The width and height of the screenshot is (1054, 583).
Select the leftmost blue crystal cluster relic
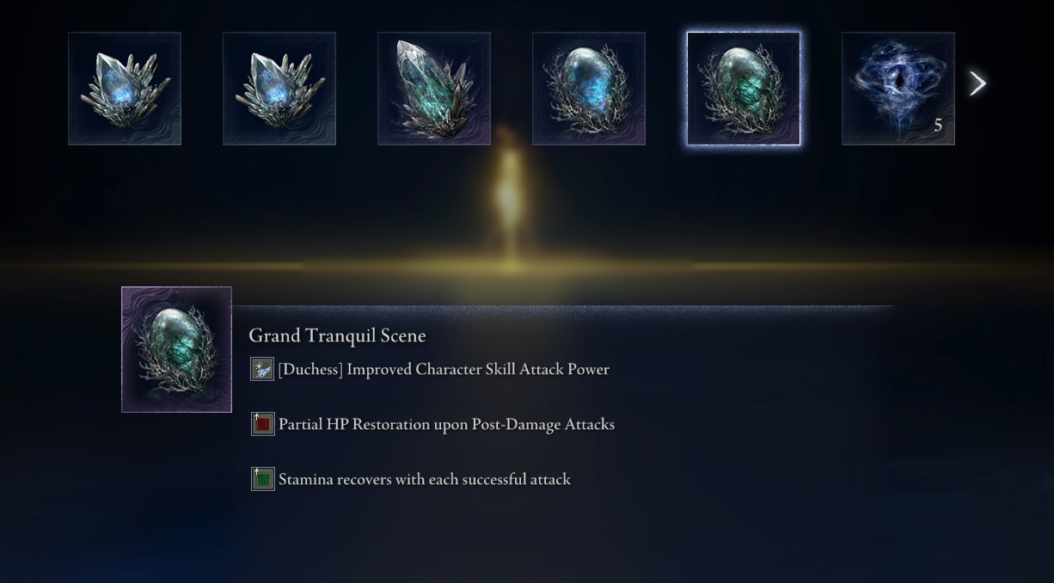coord(125,89)
